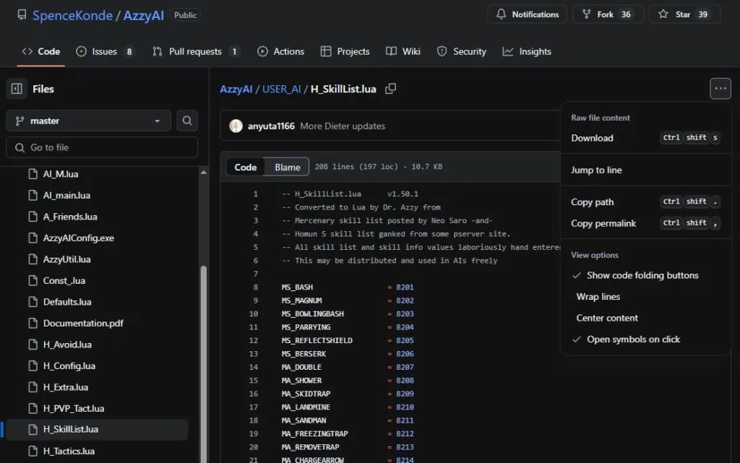Choose Jump to line menu entry

pos(645,170)
